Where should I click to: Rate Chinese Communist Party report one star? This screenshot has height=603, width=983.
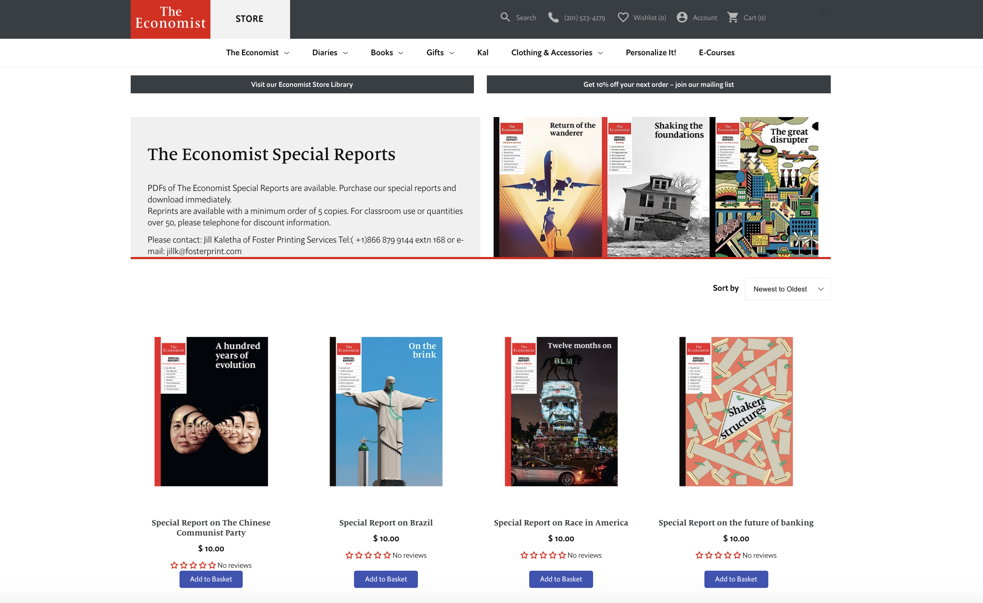click(174, 565)
